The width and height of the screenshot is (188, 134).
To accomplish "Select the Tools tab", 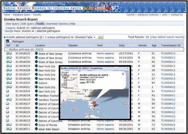I will (40, 24).
